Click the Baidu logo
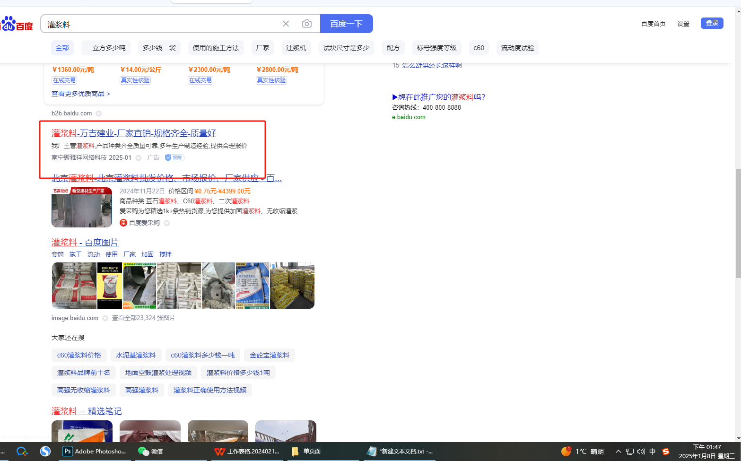 (17, 24)
